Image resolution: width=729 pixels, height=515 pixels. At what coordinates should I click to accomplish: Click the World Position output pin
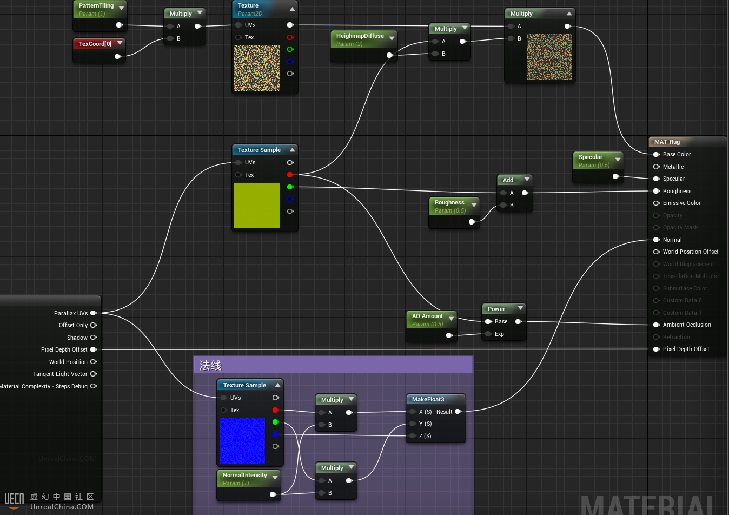94,362
